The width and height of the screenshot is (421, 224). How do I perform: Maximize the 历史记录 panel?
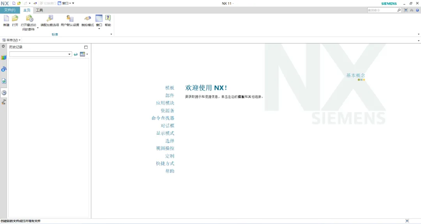[x=86, y=47]
